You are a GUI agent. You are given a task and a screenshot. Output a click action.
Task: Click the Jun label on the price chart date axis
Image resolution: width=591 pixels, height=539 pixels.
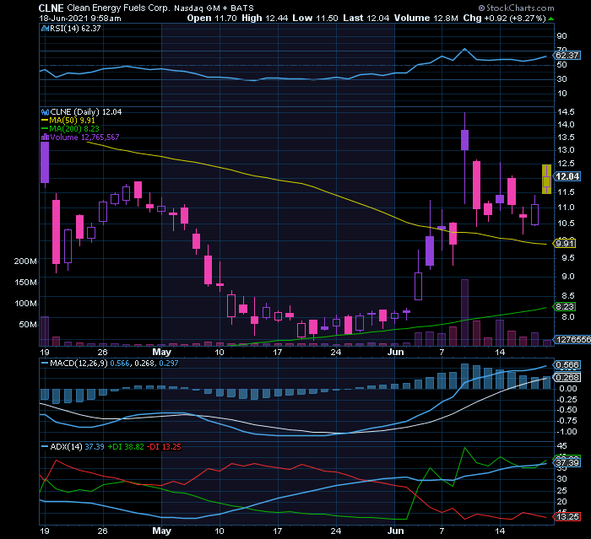tap(395, 353)
